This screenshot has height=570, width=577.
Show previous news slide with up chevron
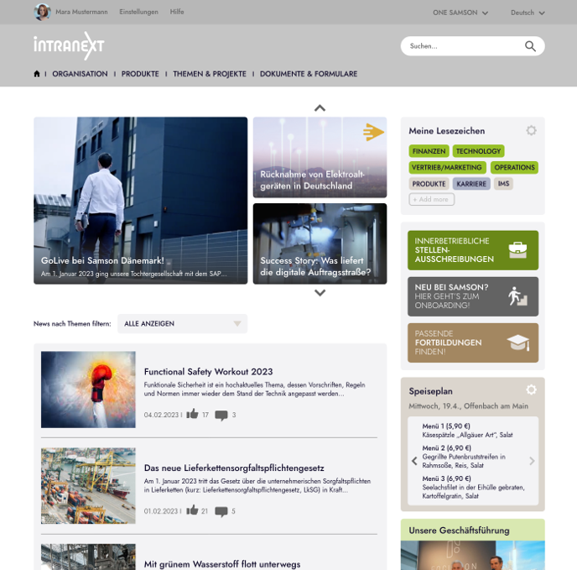[x=320, y=108]
